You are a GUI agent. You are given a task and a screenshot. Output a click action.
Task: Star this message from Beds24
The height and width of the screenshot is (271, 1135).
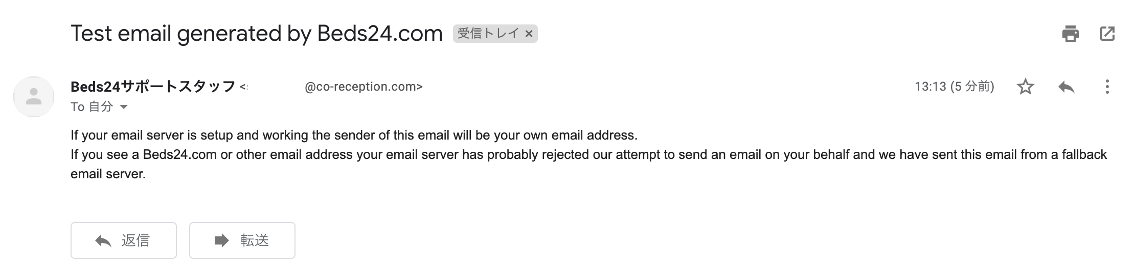tap(1026, 87)
